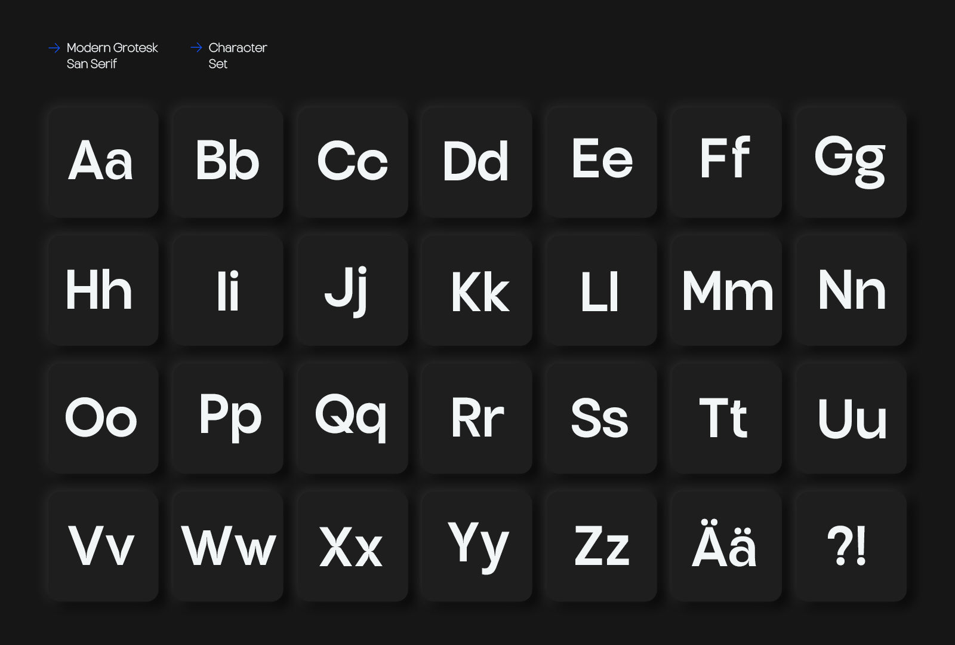Open the Ww character tile
The width and height of the screenshot is (955, 645).
[227, 546]
